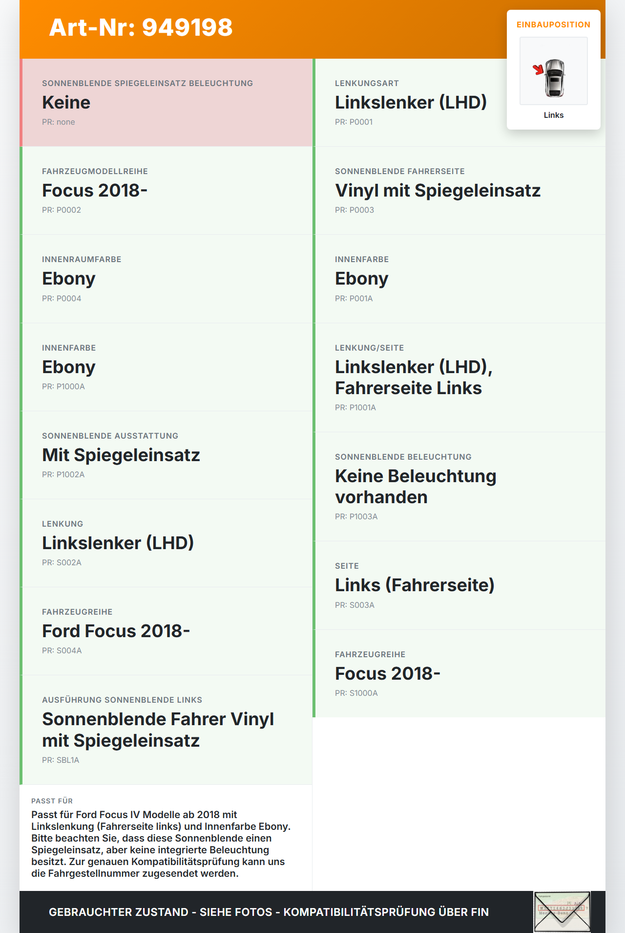625x933 pixels.
Task: Click the Passt für description text
Action: click(161, 844)
